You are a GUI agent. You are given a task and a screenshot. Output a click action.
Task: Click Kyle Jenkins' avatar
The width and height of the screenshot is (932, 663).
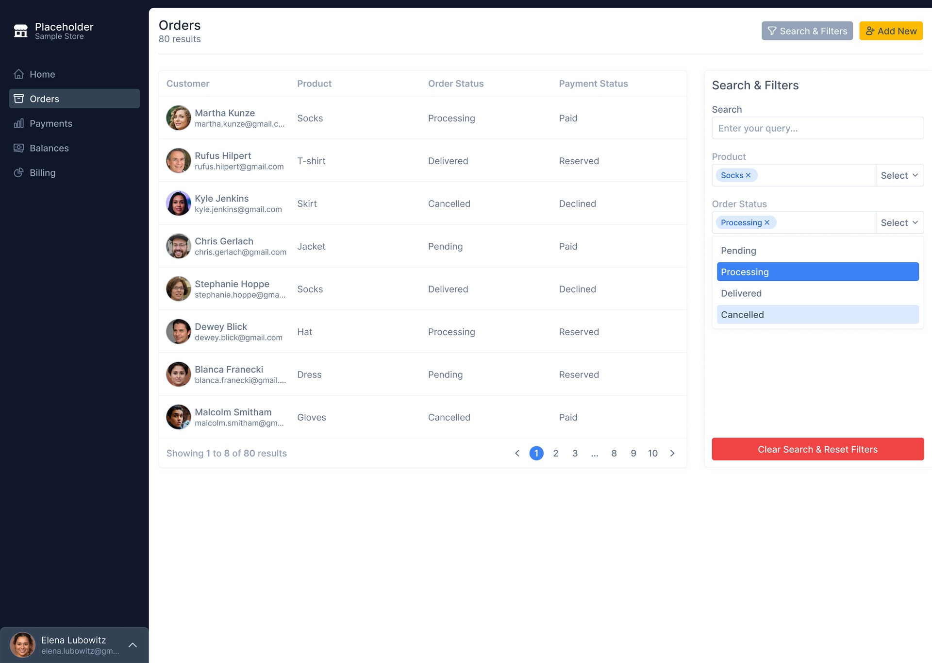pyautogui.click(x=179, y=204)
